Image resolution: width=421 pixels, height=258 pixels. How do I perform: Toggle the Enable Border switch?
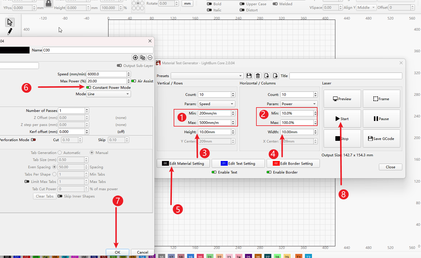(x=269, y=172)
